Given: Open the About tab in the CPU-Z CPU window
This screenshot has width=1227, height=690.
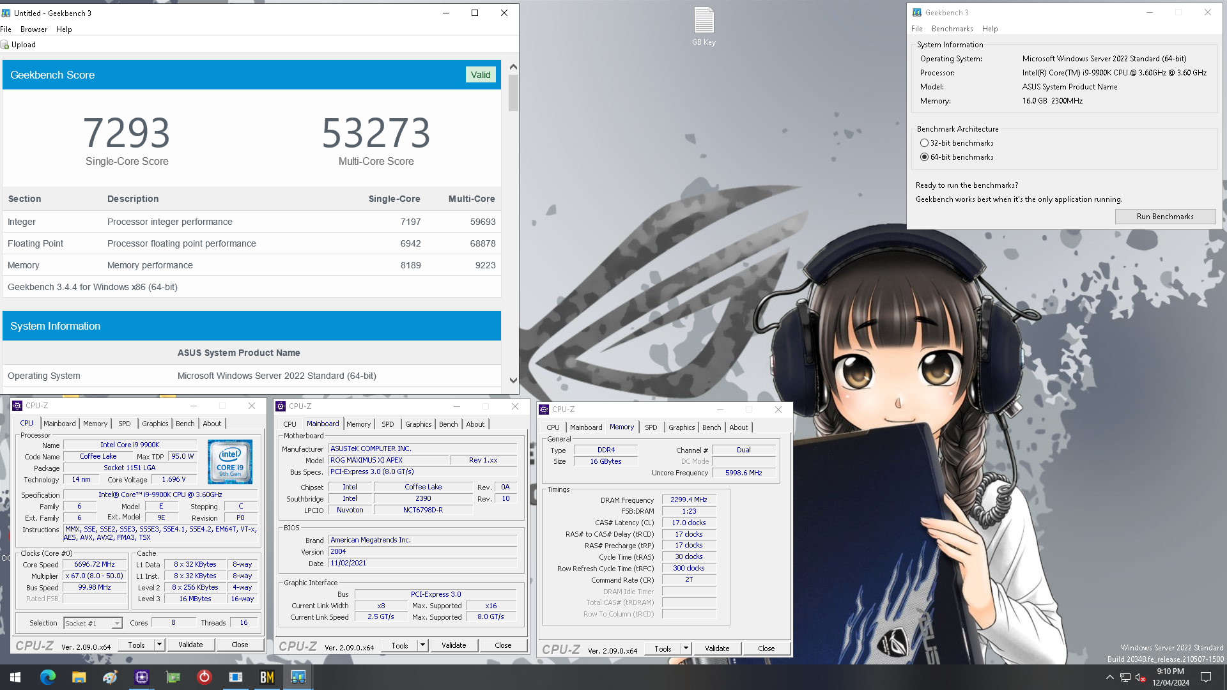Looking at the screenshot, I should click(212, 424).
